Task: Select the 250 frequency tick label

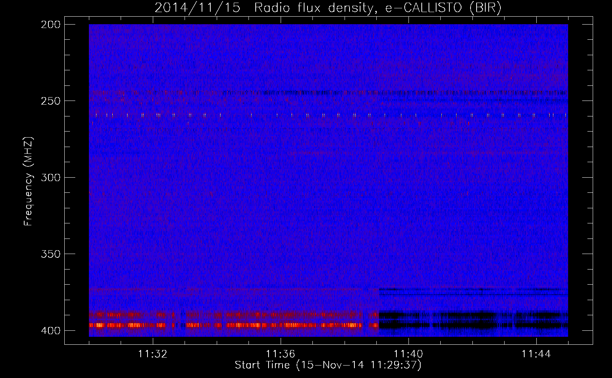Action: [x=50, y=101]
